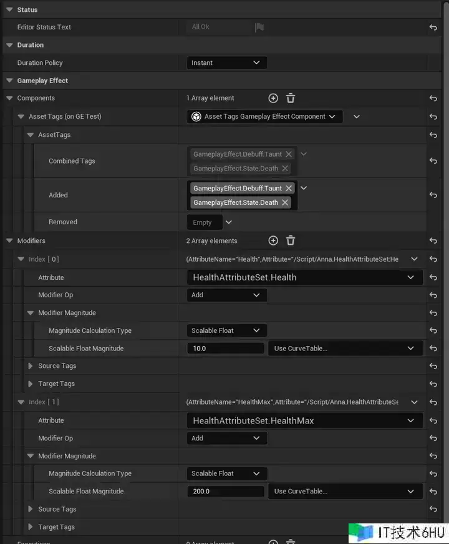This screenshot has width=449, height=544.
Task: Reset Added tags row to default
Action: click(x=433, y=195)
